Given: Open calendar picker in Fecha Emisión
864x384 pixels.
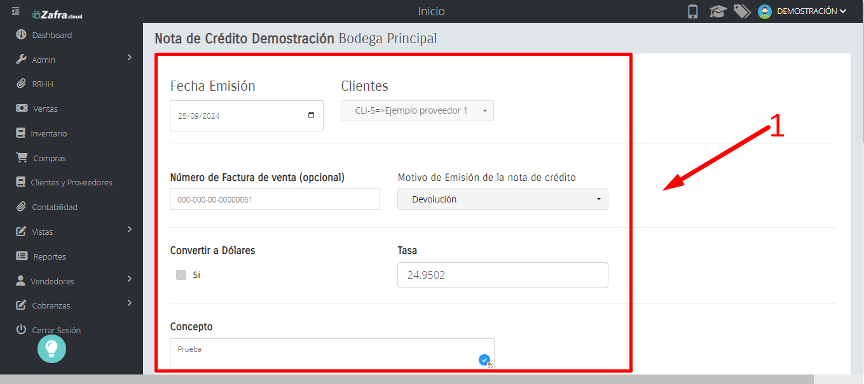Looking at the screenshot, I should point(311,116).
